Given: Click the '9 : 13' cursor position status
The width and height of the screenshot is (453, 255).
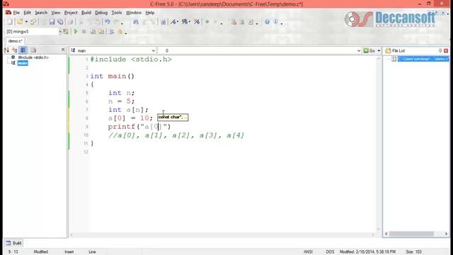Looking at the screenshot, I should click(13, 252).
